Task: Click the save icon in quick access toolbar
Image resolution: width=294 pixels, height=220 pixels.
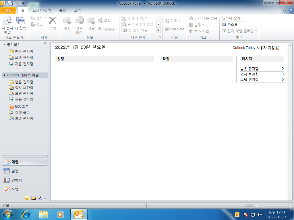Action: 10,3
